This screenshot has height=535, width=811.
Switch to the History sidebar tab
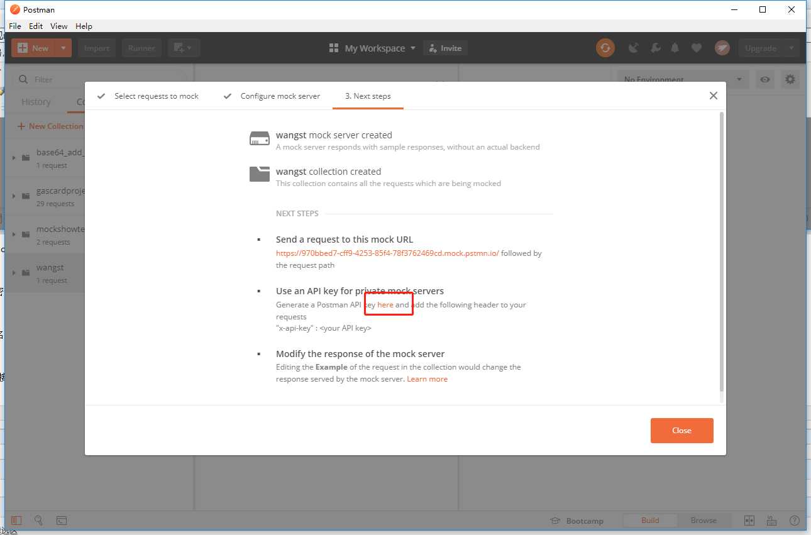[x=36, y=102]
